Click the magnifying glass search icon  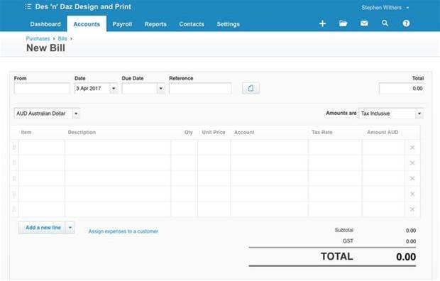coord(385,23)
